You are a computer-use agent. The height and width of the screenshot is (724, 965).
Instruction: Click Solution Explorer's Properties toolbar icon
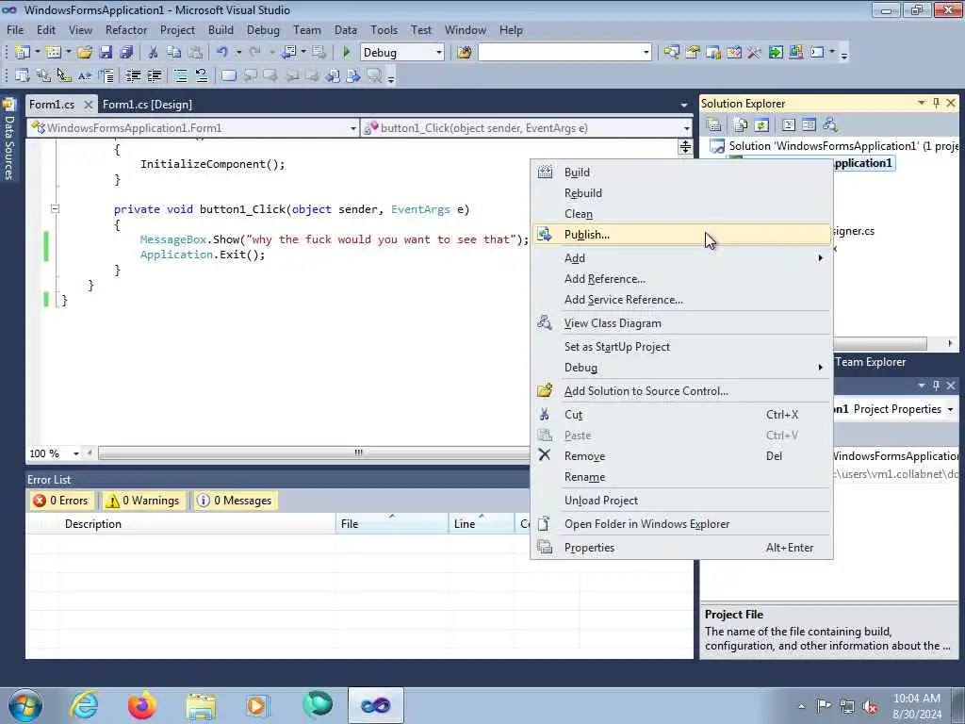(714, 125)
